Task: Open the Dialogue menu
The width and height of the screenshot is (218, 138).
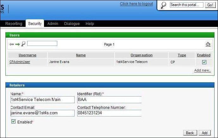Action: point(72,24)
